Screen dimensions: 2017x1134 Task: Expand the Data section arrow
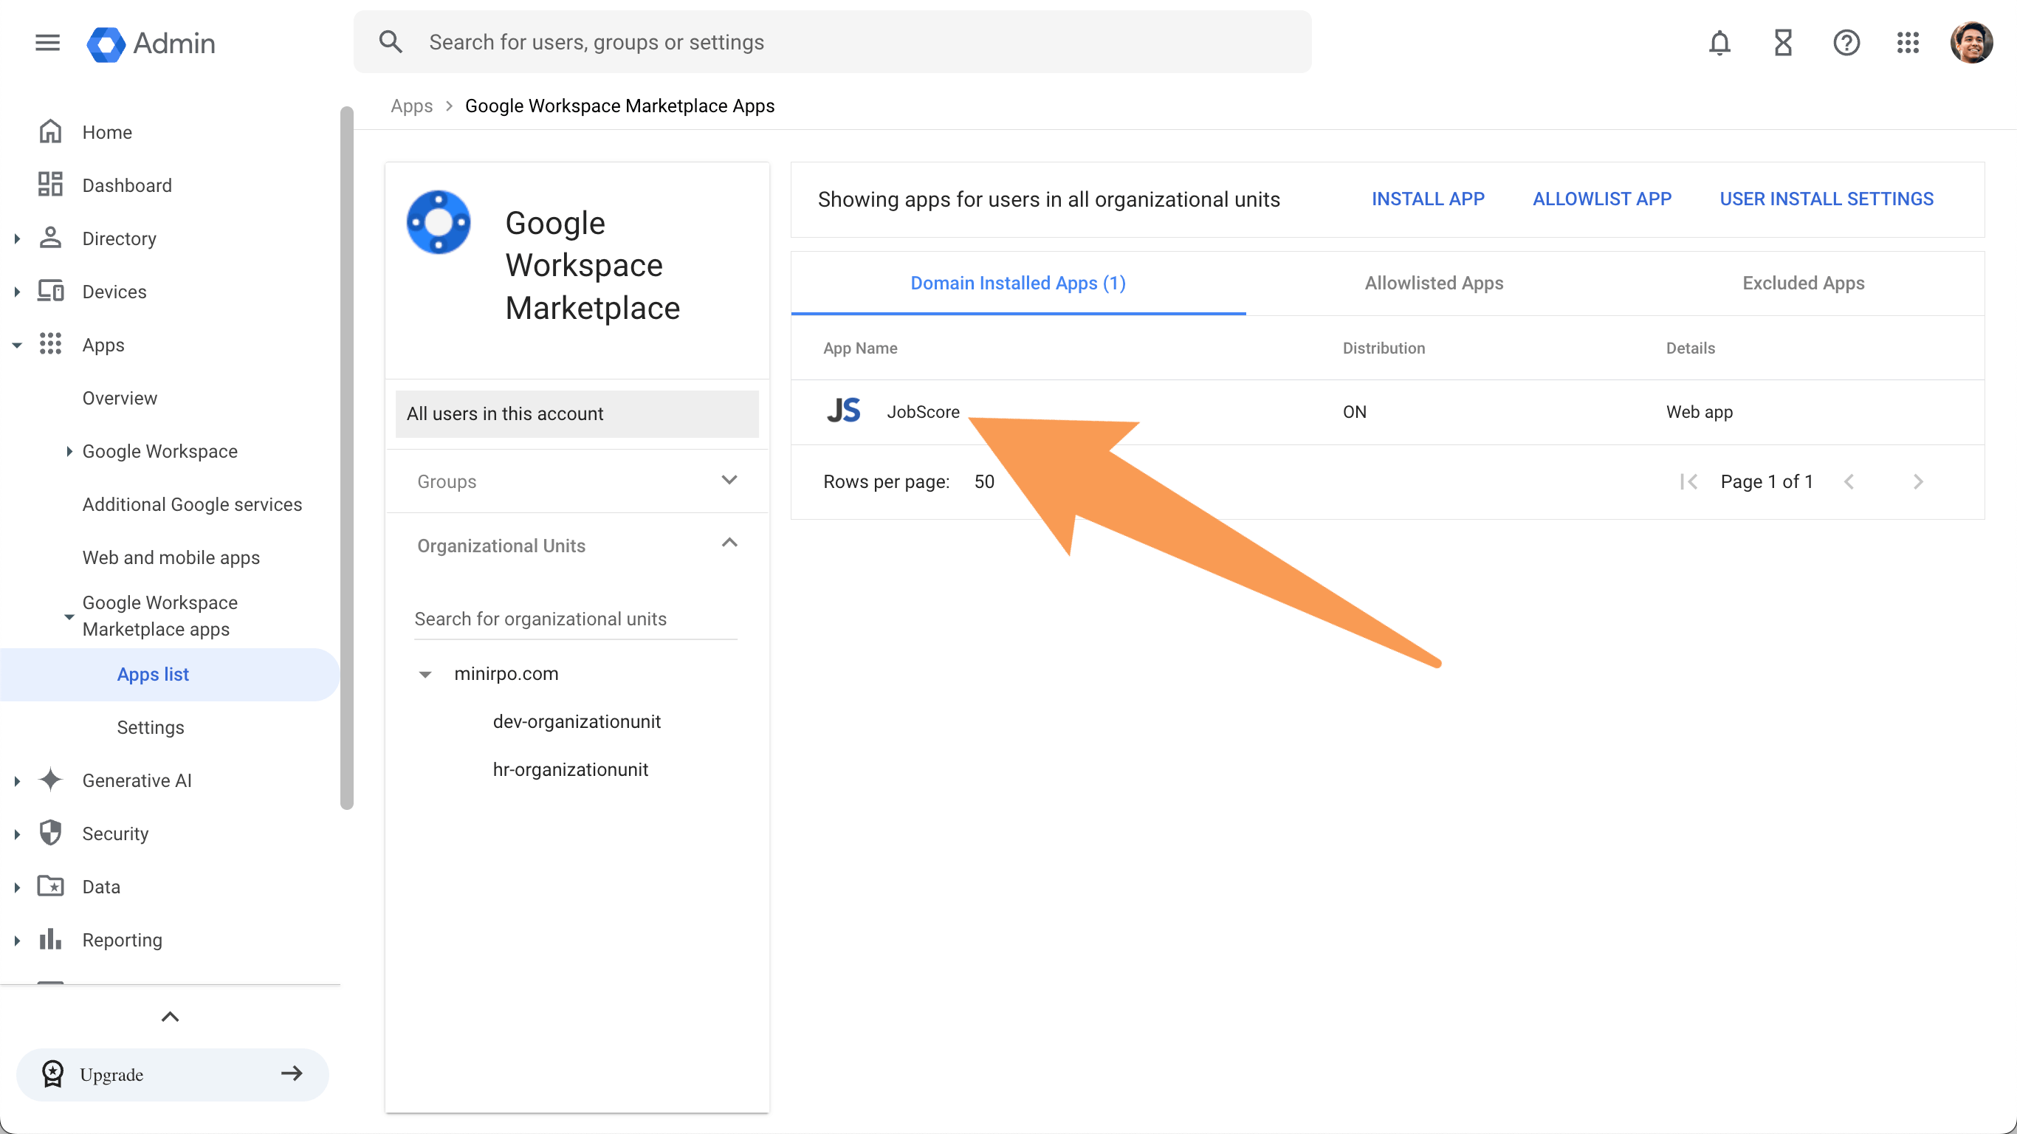(17, 887)
